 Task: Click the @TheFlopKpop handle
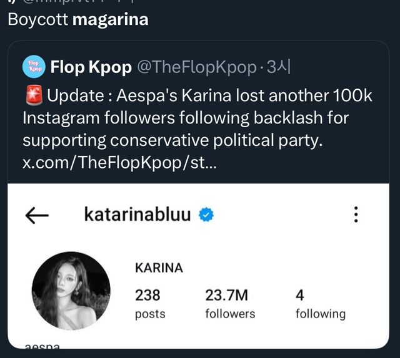click(x=196, y=67)
